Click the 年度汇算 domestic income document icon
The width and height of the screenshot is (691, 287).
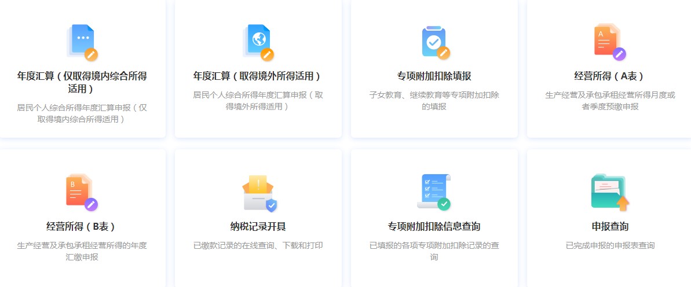coord(82,42)
